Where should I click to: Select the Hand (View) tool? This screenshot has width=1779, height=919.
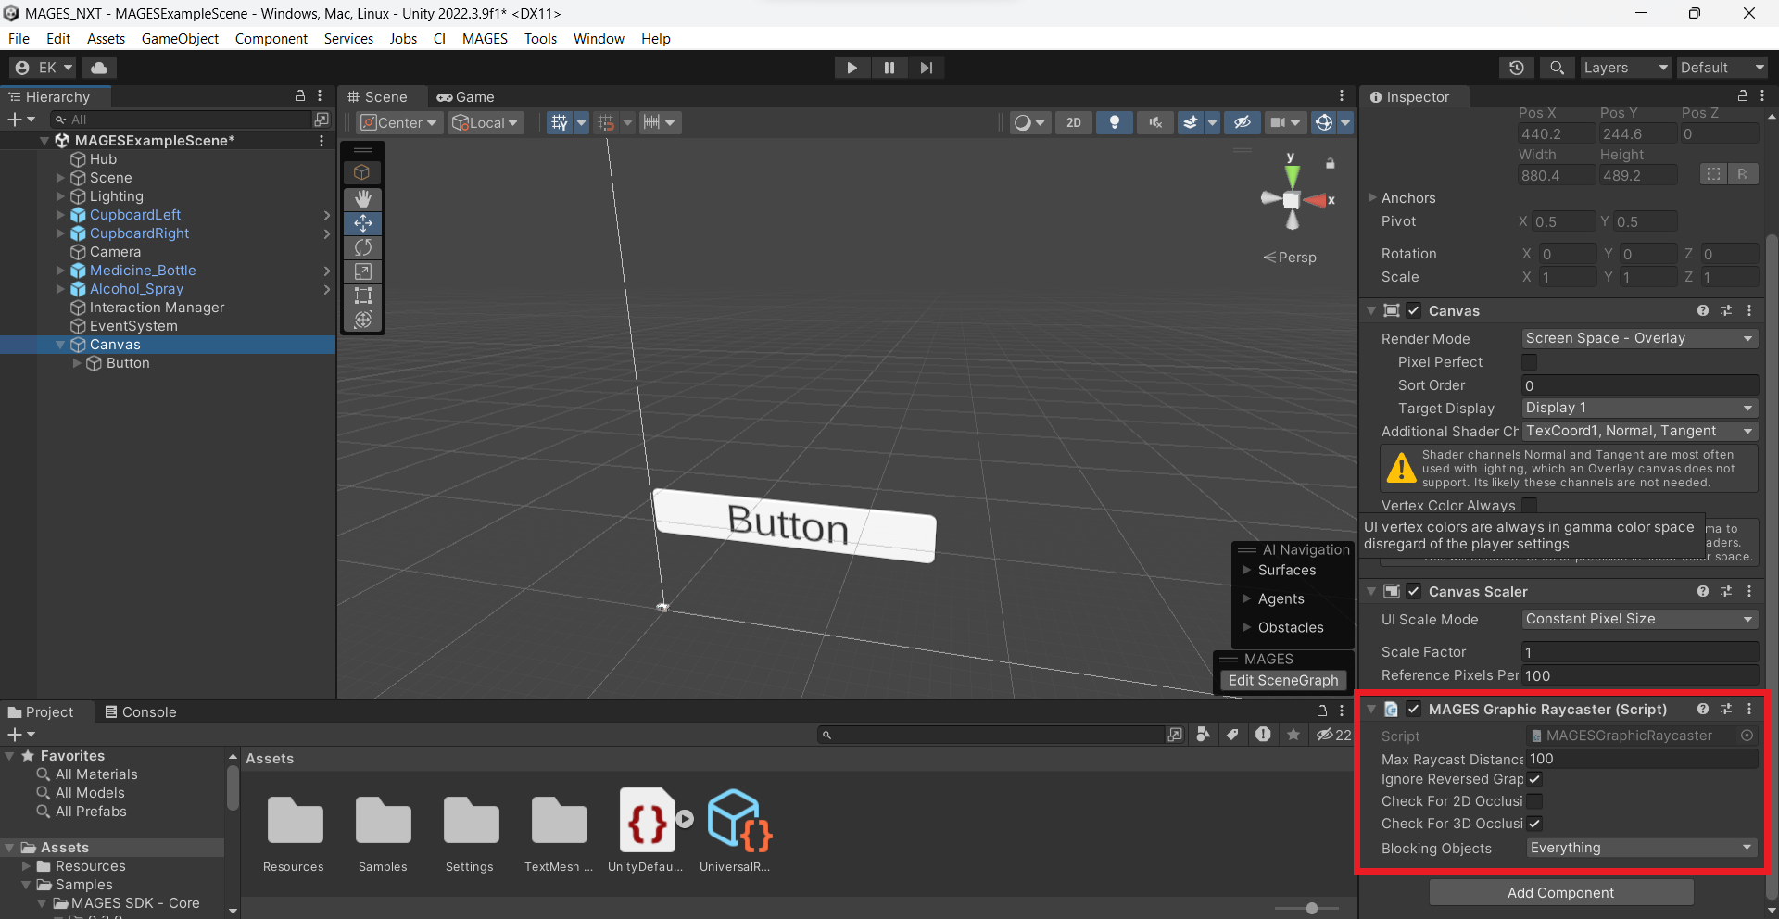[362, 199]
